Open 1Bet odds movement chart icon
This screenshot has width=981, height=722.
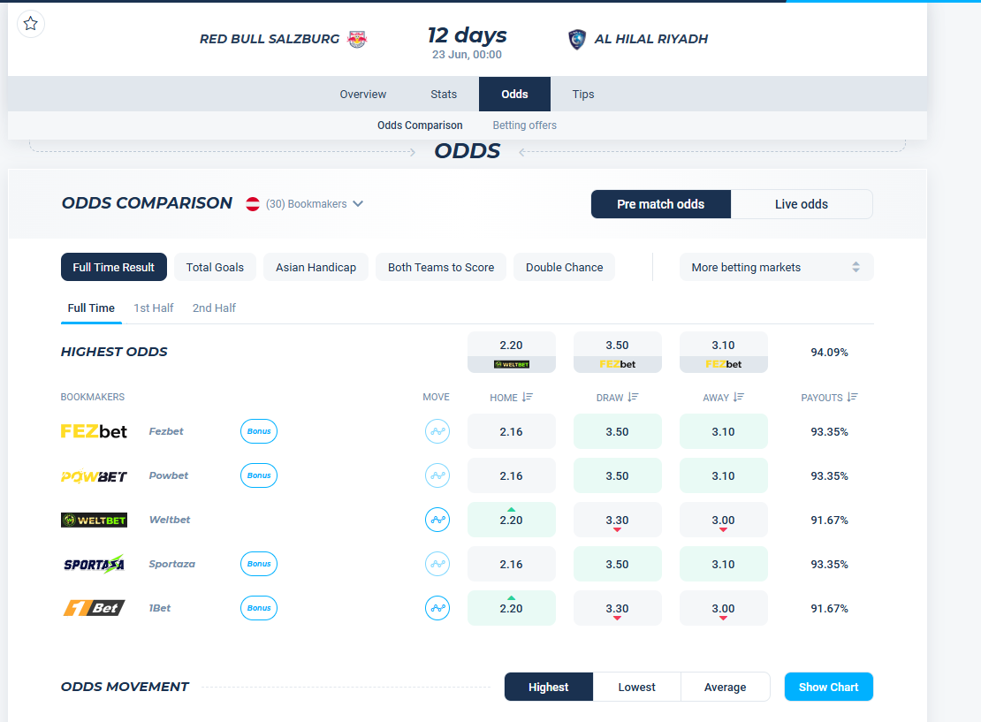[x=437, y=608]
